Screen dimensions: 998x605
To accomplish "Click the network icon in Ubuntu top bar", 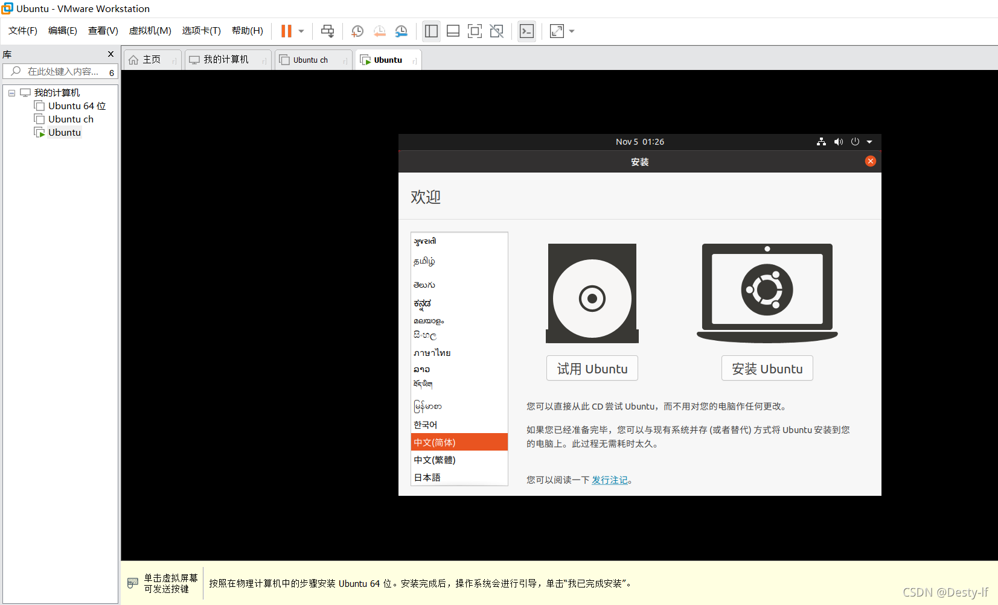I will pos(821,142).
